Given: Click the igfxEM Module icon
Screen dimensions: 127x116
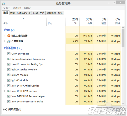Looking at the screenshot, I should pyautogui.click(x=9, y=75).
